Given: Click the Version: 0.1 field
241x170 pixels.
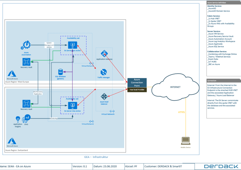Looking at the screenshot, I should pos(82,167).
